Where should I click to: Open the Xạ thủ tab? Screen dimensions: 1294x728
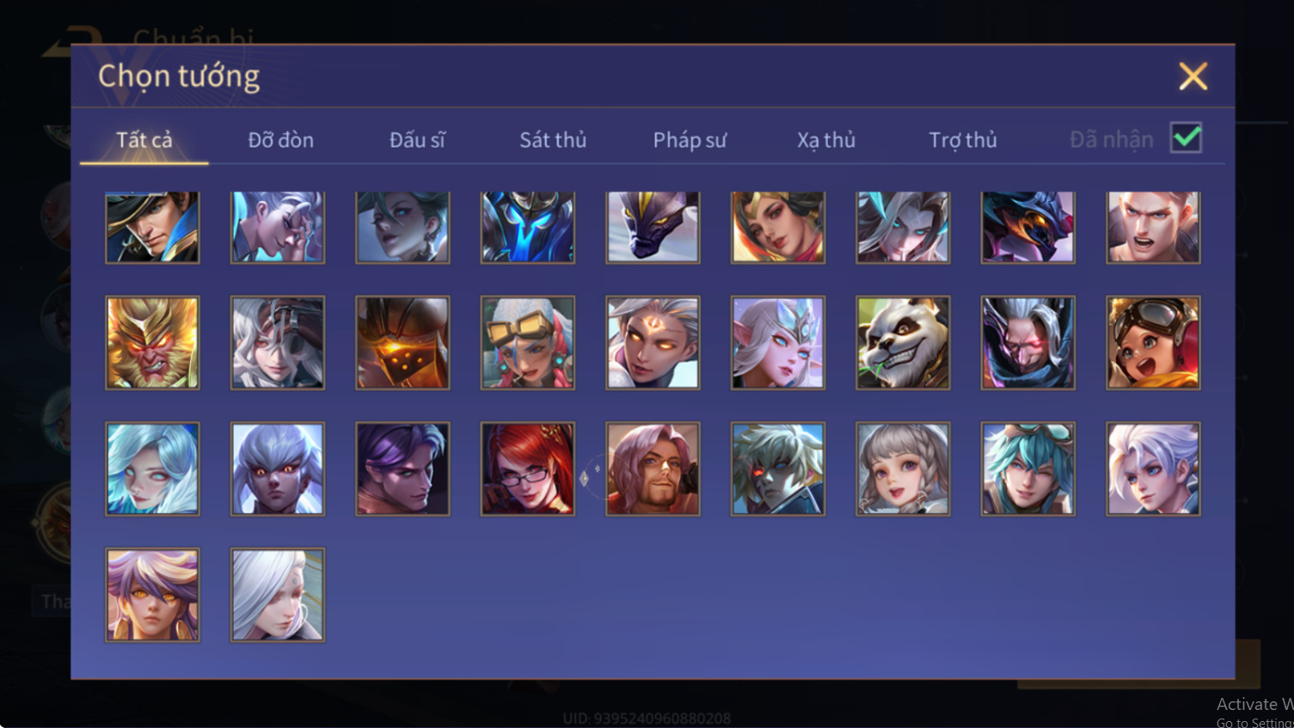[826, 139]
